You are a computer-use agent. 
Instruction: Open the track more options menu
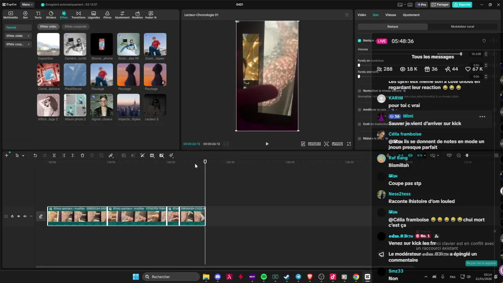[31, 216]
